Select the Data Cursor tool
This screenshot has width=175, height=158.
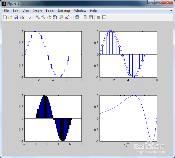[61, 17]
